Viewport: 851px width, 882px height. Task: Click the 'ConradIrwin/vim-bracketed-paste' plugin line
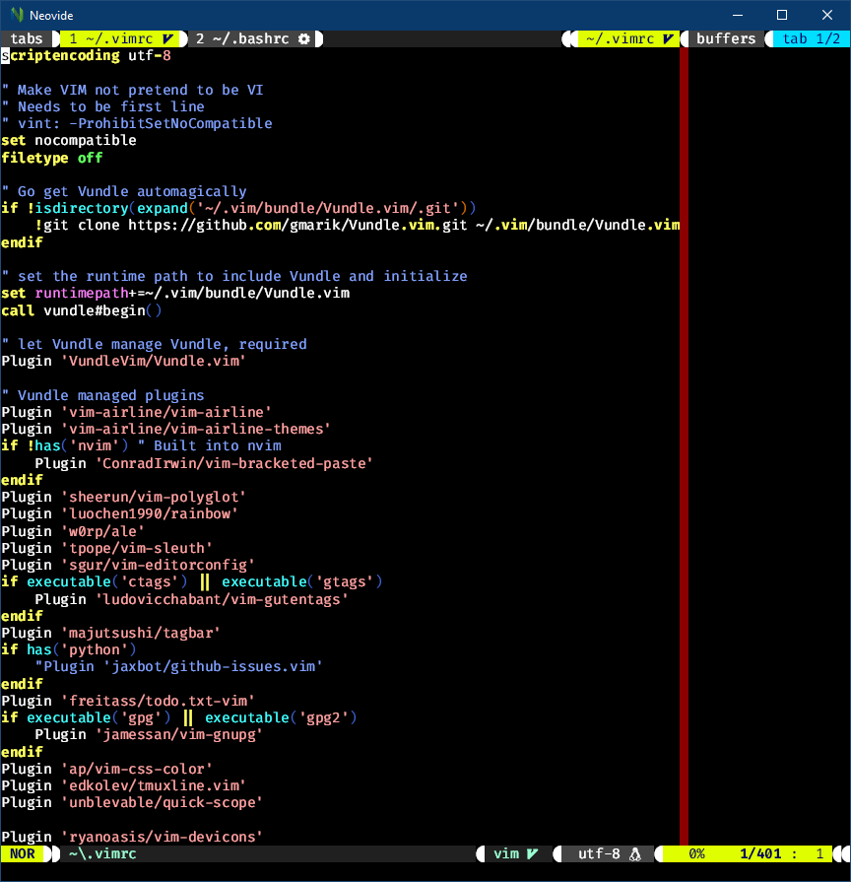coord(204,463)
